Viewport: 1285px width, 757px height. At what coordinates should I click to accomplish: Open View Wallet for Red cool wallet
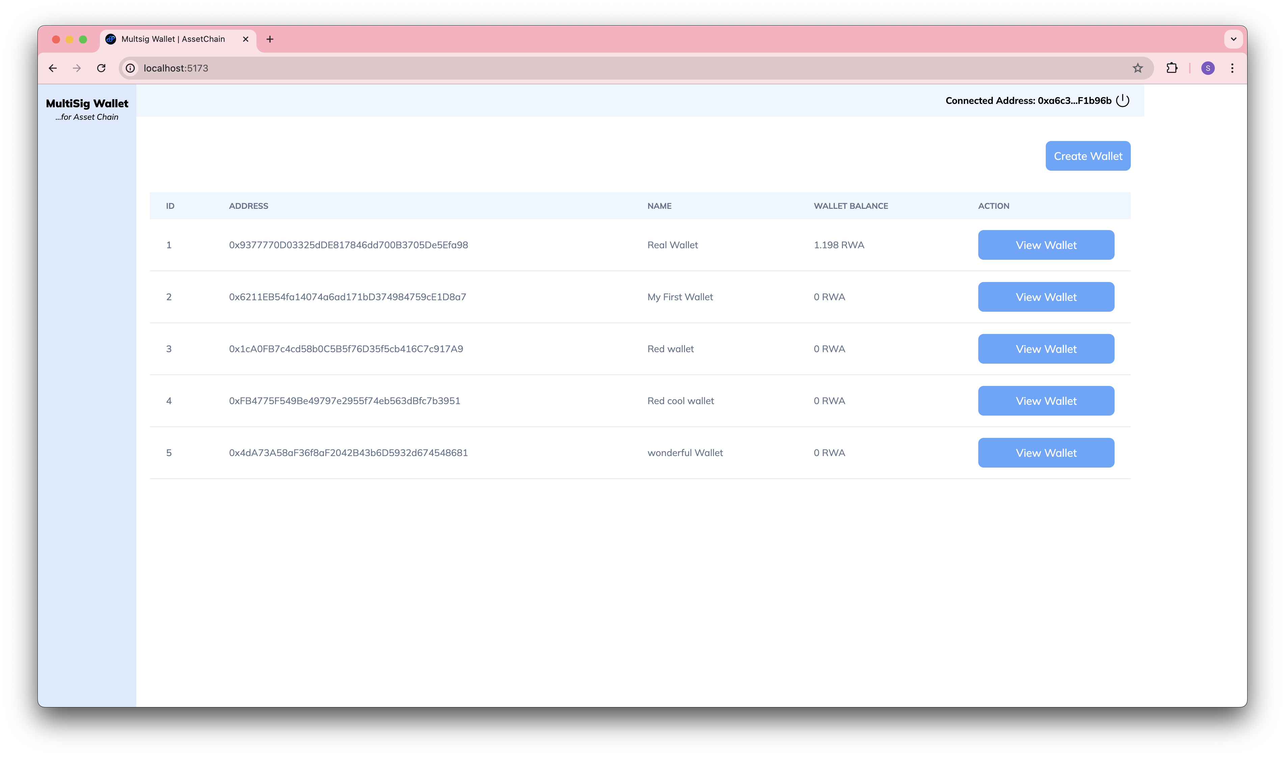pyautogui.click(x=1046, y=401)
